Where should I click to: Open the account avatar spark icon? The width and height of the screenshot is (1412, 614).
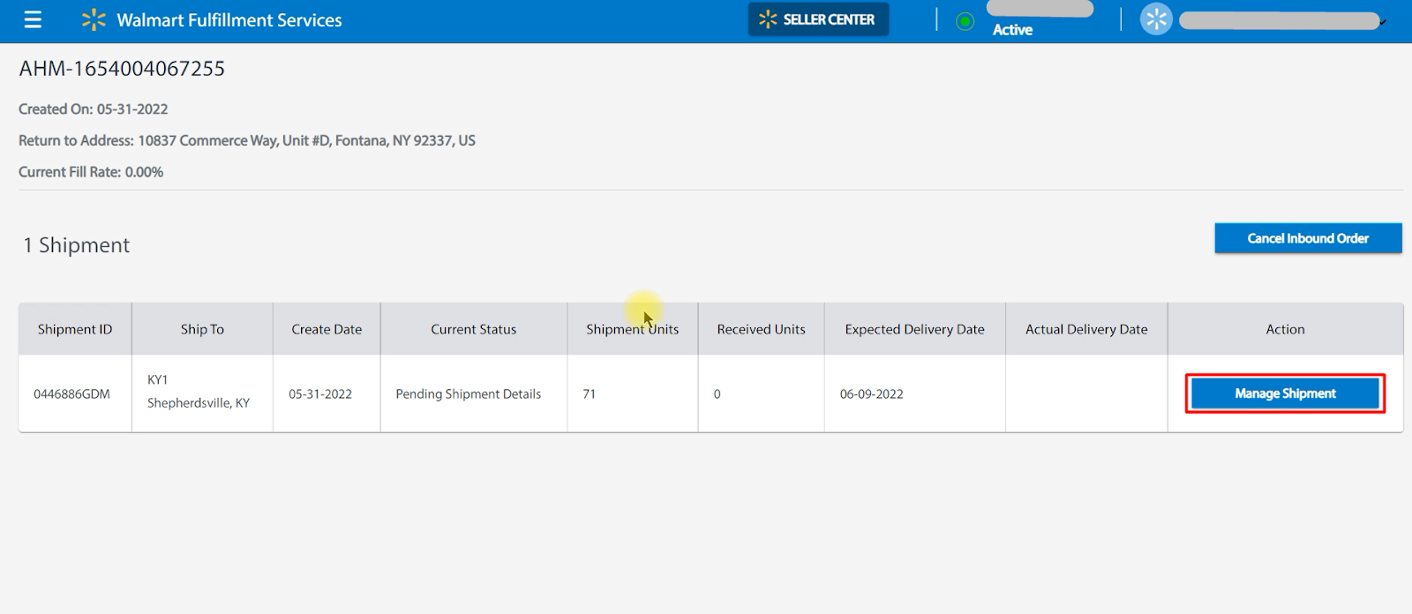coord(1156,19)
